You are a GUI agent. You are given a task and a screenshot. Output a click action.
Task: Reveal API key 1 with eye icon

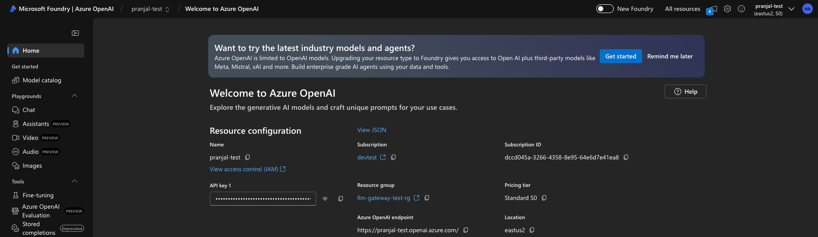pyautogui.click(x=325, y=199)
